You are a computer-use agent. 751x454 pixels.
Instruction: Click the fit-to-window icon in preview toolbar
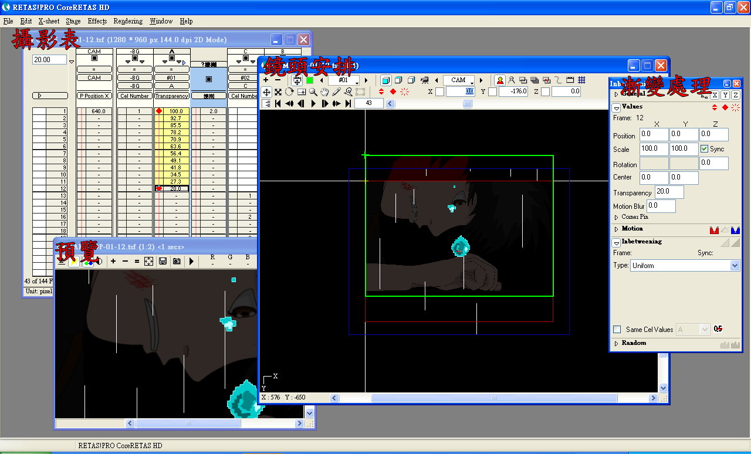[x=149, y=261]
